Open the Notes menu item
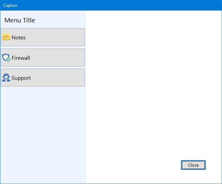This screenshot has width=222, height=184. pyautogui.click(x=43, y=37)
